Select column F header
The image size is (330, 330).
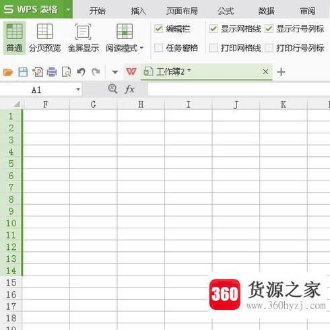coord(46,104)
